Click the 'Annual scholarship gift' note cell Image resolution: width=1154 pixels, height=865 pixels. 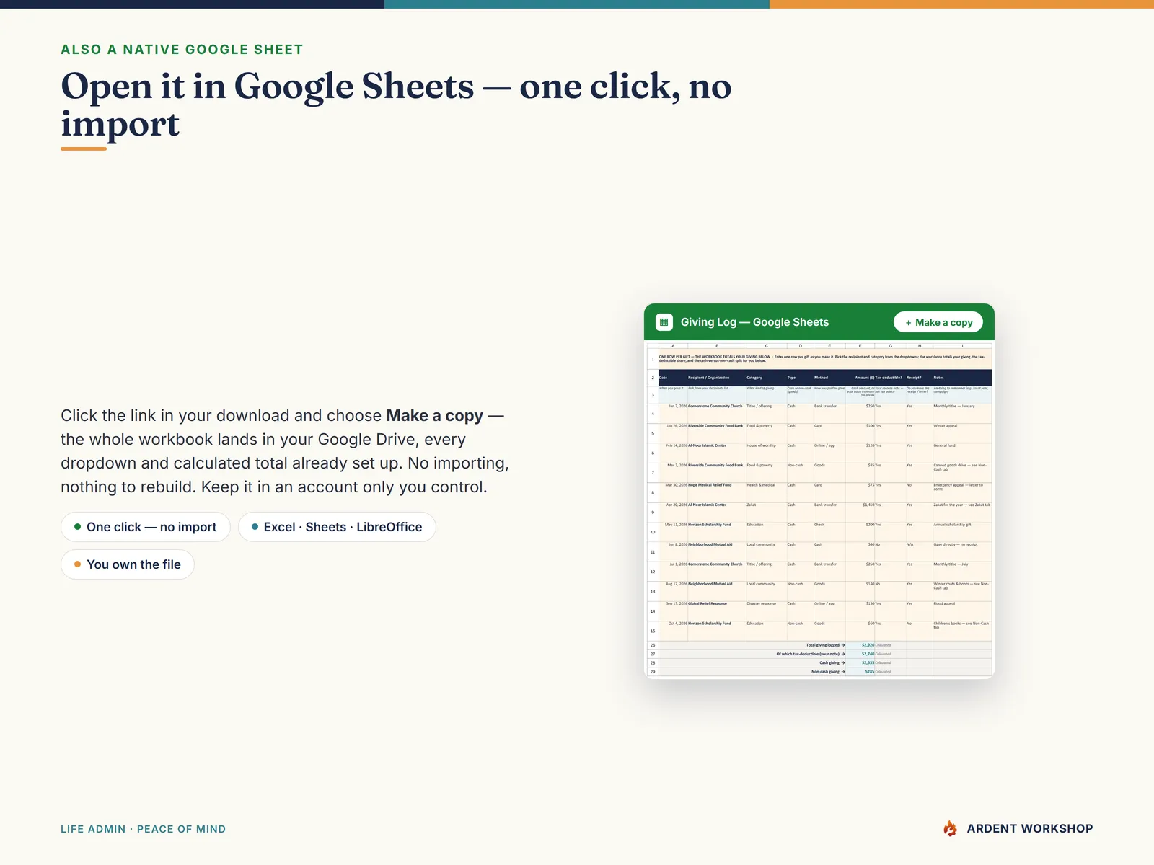pyautogui.click(x=962, y=532)
